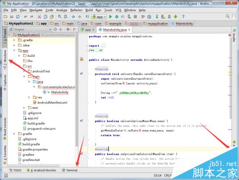Click the Stop square icon
Screen dimensions: 239x180
click(x=135, y=17)
